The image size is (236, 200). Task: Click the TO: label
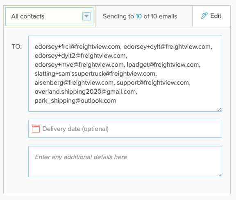pyautogui.click(x=17, y=47)
